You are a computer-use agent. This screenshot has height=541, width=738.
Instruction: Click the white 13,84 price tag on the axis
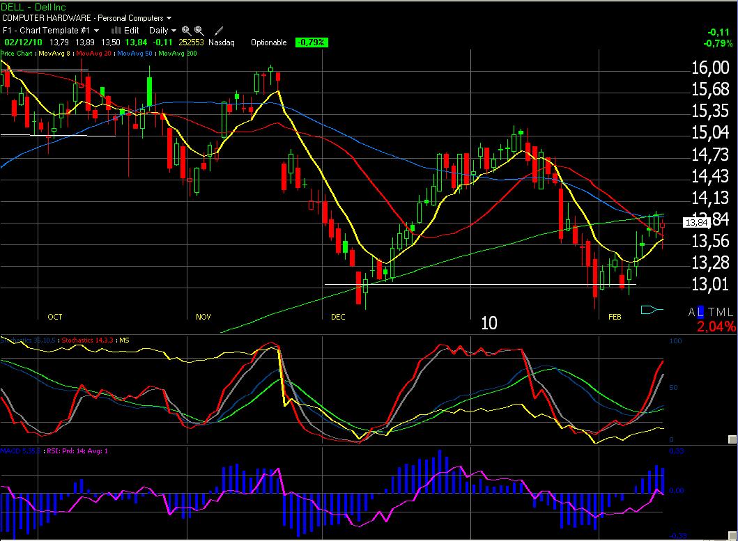point(696,223)
